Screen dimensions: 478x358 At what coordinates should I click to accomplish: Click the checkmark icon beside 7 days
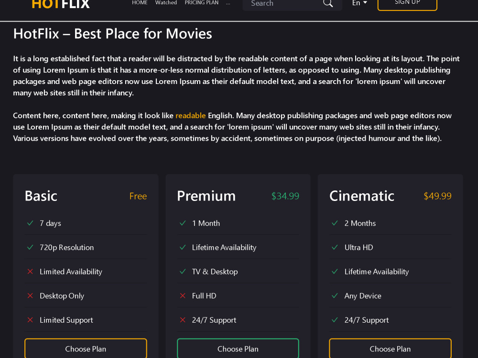[30, 223]
